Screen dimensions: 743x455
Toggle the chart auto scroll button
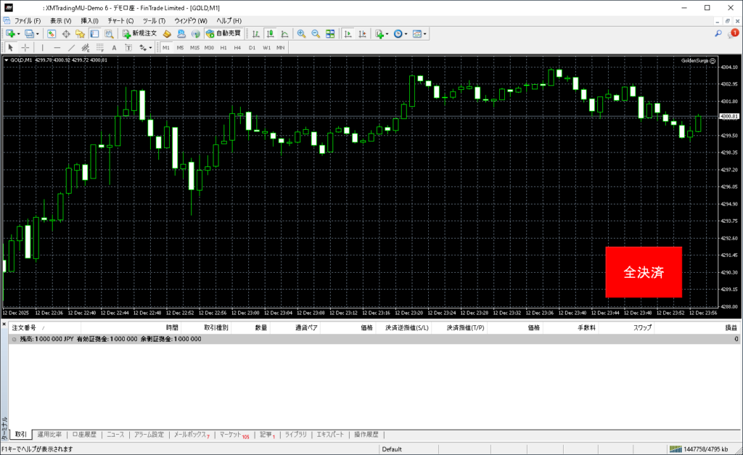(348, 33)
